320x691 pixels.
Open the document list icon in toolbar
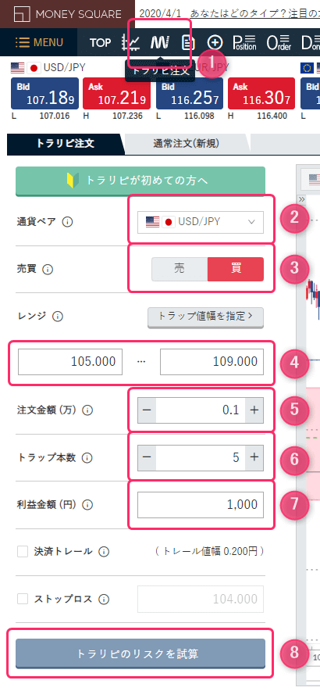point(188,43)
